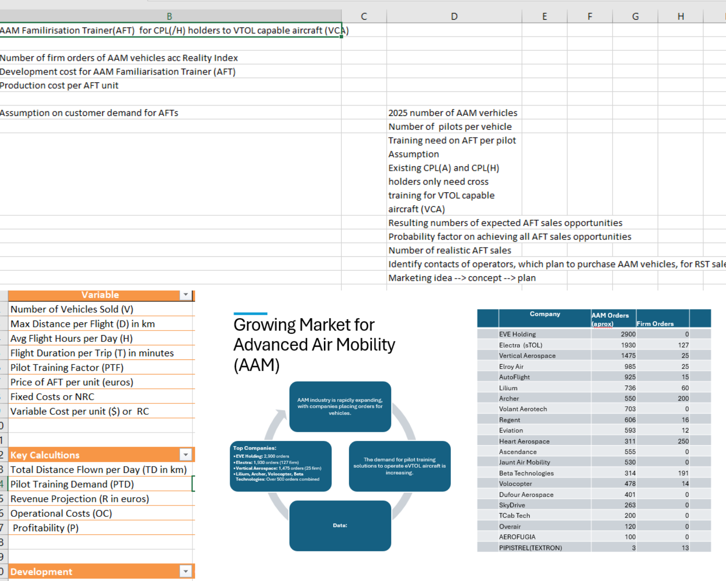Select column D header
The height and width of the screenshot is (581, 726).
[x=454, y=16]
